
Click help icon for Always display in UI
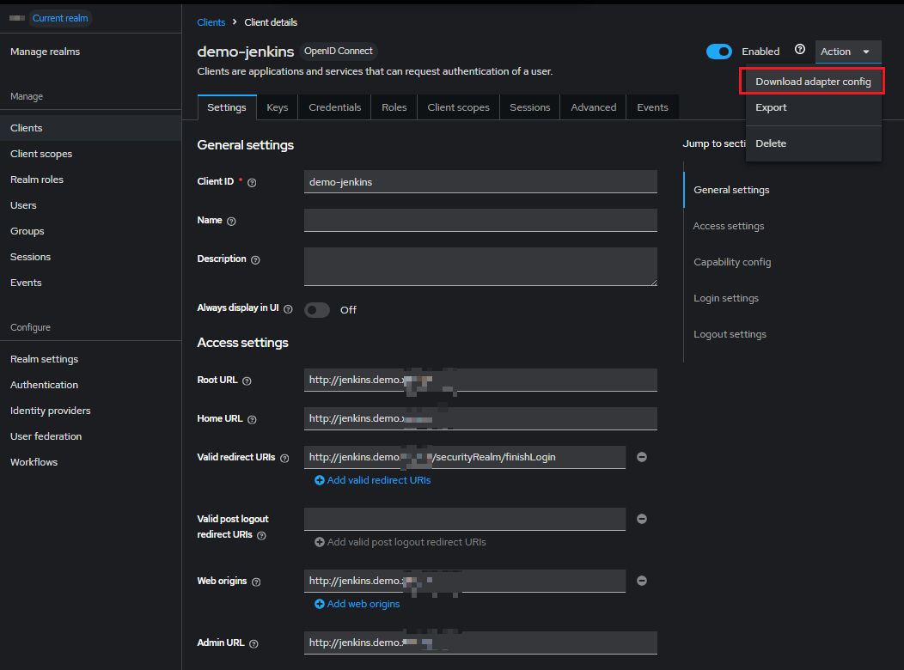tap(288, 309)
